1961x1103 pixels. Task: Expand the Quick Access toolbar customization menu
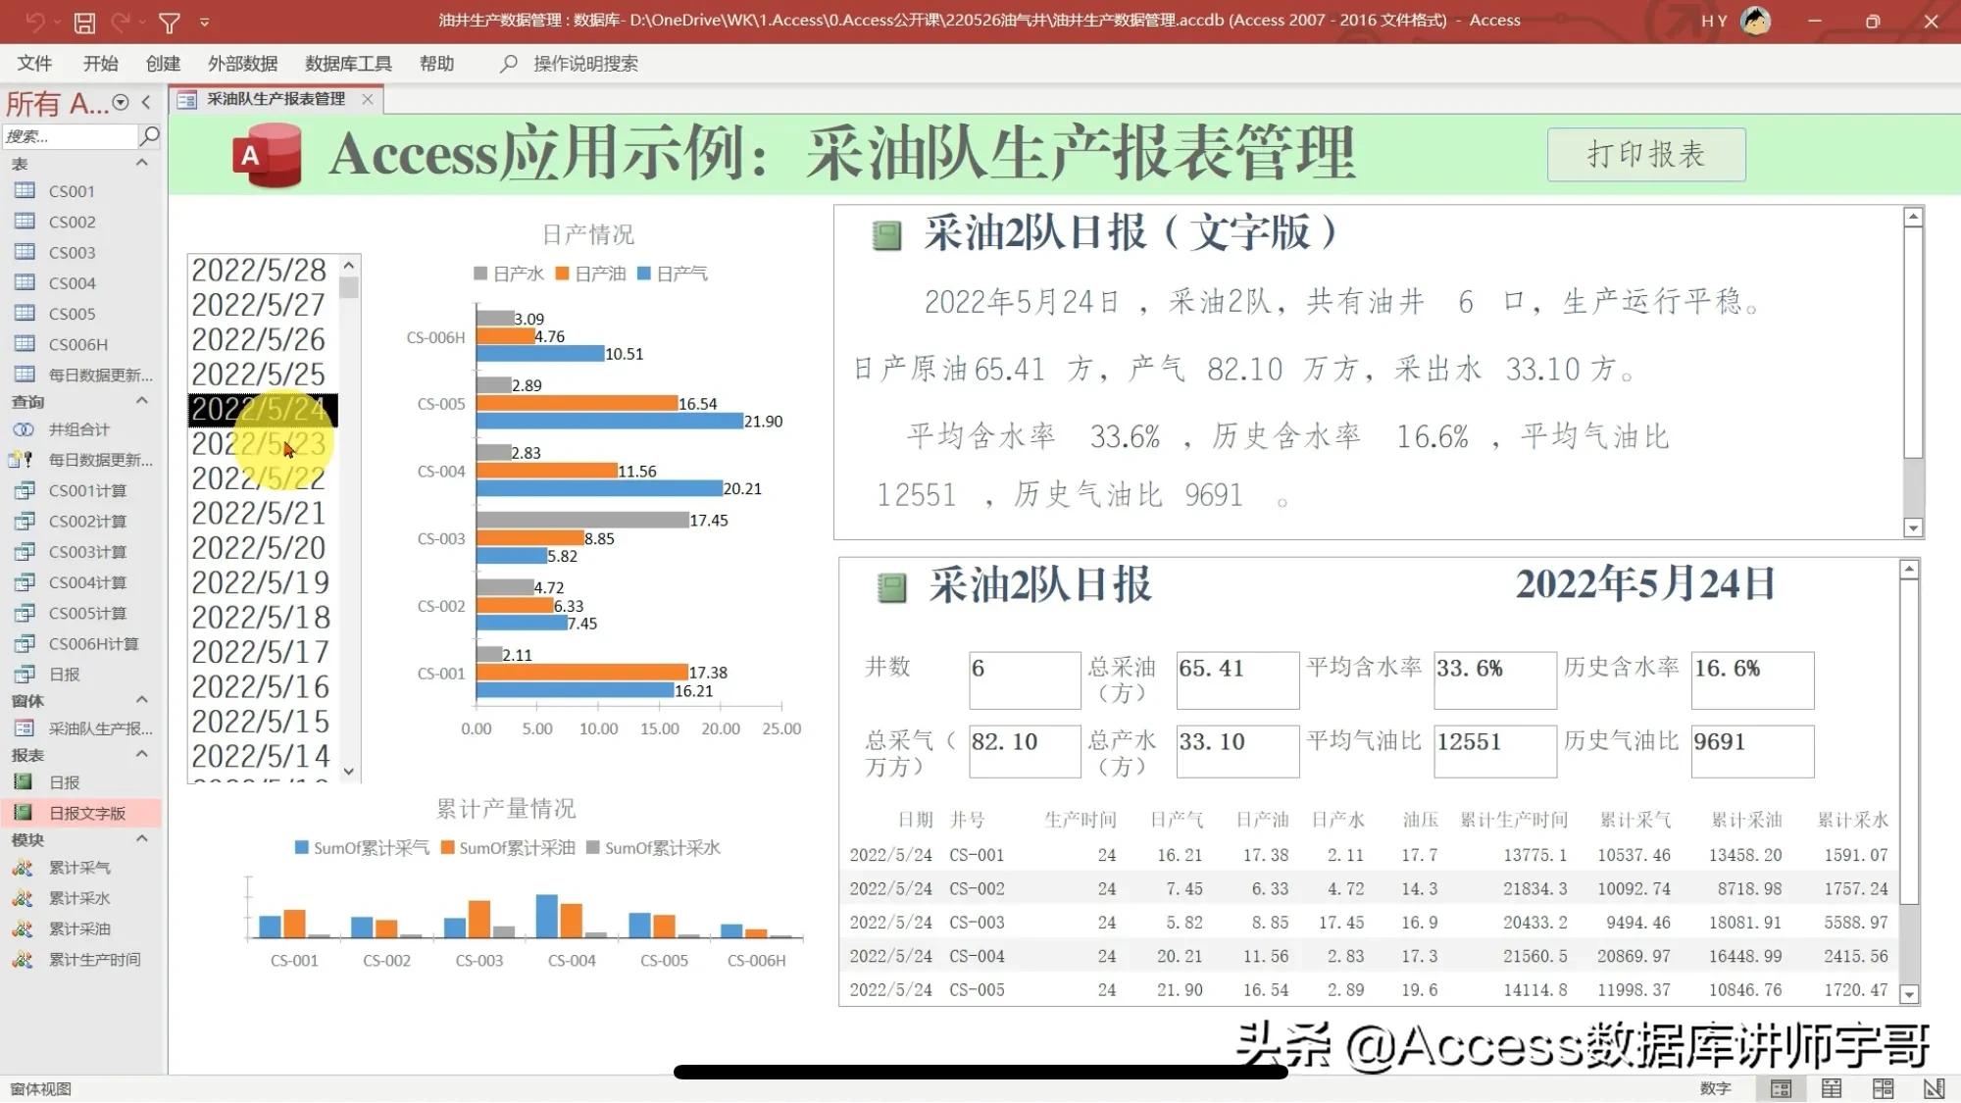coord(205,21)
